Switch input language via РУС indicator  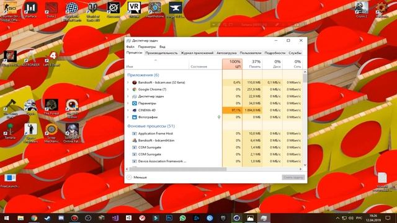point(359,218)
